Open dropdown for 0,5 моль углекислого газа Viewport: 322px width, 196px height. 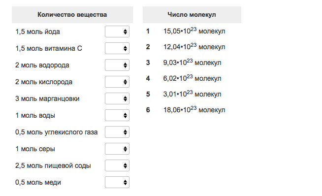(117, 132)
